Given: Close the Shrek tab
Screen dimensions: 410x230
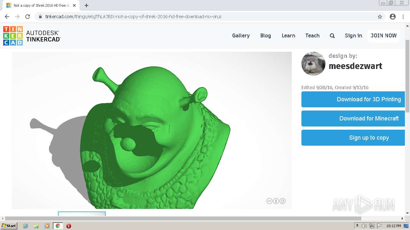Looking at the screenshot, I should click(74, 5).
